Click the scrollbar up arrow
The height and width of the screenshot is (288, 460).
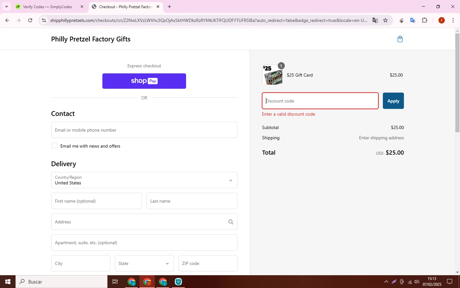point(457,31)
